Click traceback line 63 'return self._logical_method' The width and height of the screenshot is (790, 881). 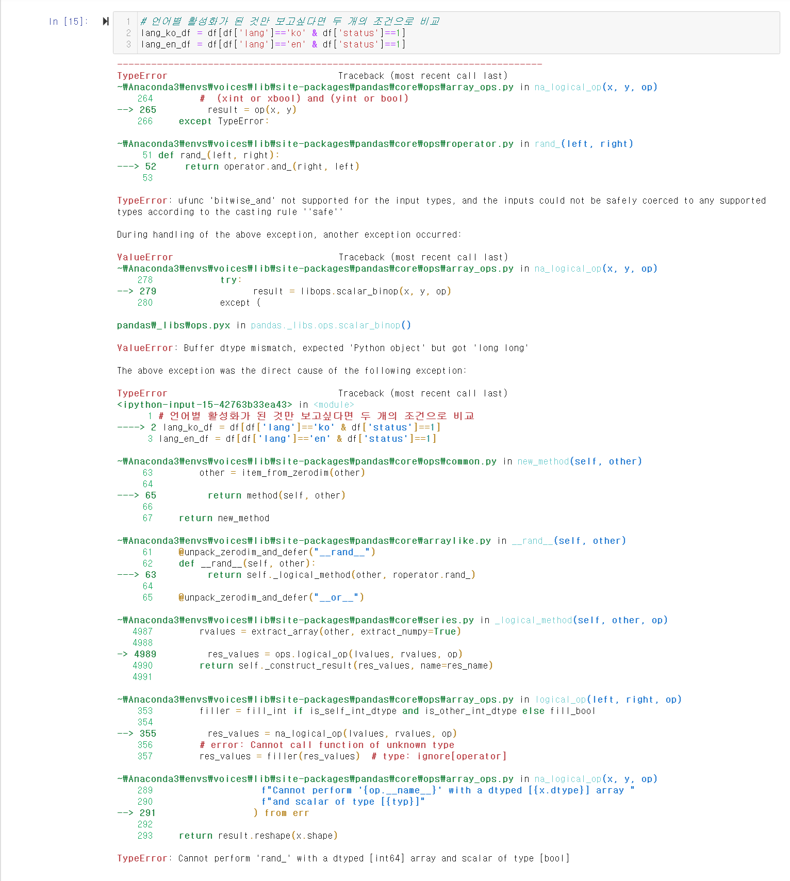tap(296, 575)
